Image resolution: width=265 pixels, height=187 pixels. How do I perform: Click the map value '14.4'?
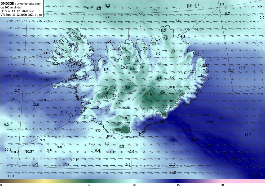[x=149, y=119]
